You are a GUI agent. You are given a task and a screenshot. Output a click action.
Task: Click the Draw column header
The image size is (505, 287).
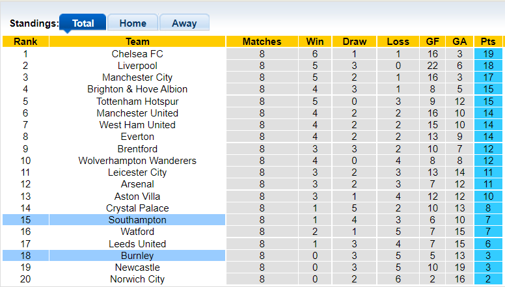click(x=354, y=42)
